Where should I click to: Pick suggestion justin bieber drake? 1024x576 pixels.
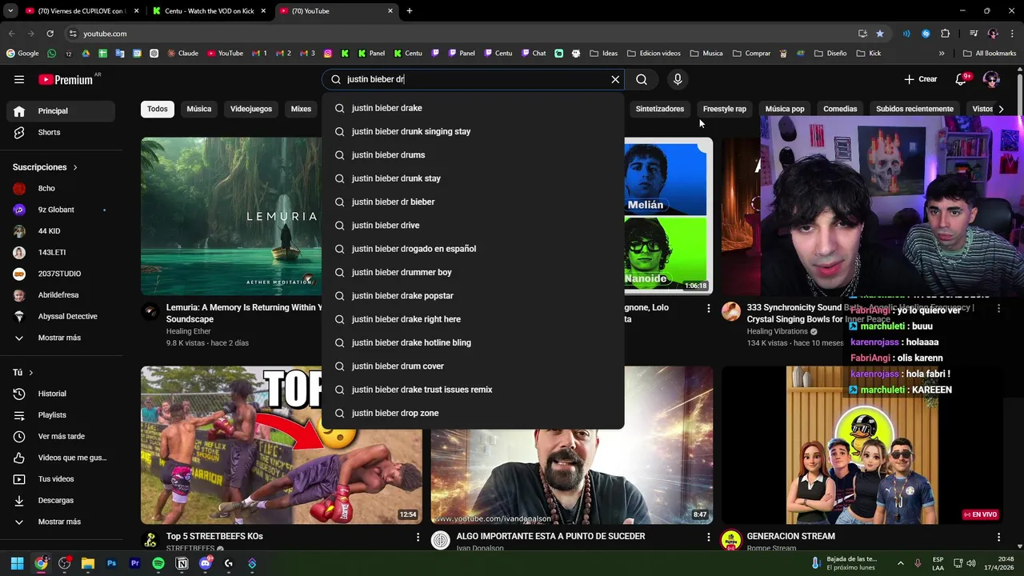click(473, 108)
